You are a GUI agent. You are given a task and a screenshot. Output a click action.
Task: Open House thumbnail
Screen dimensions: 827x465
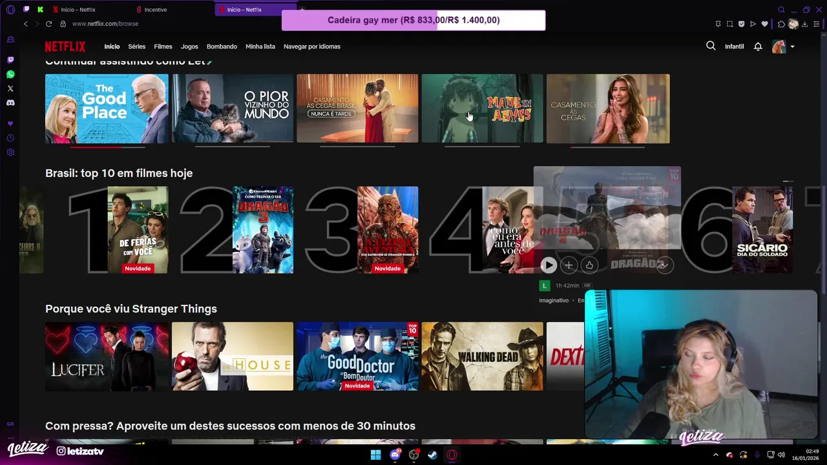pos(233,356)
